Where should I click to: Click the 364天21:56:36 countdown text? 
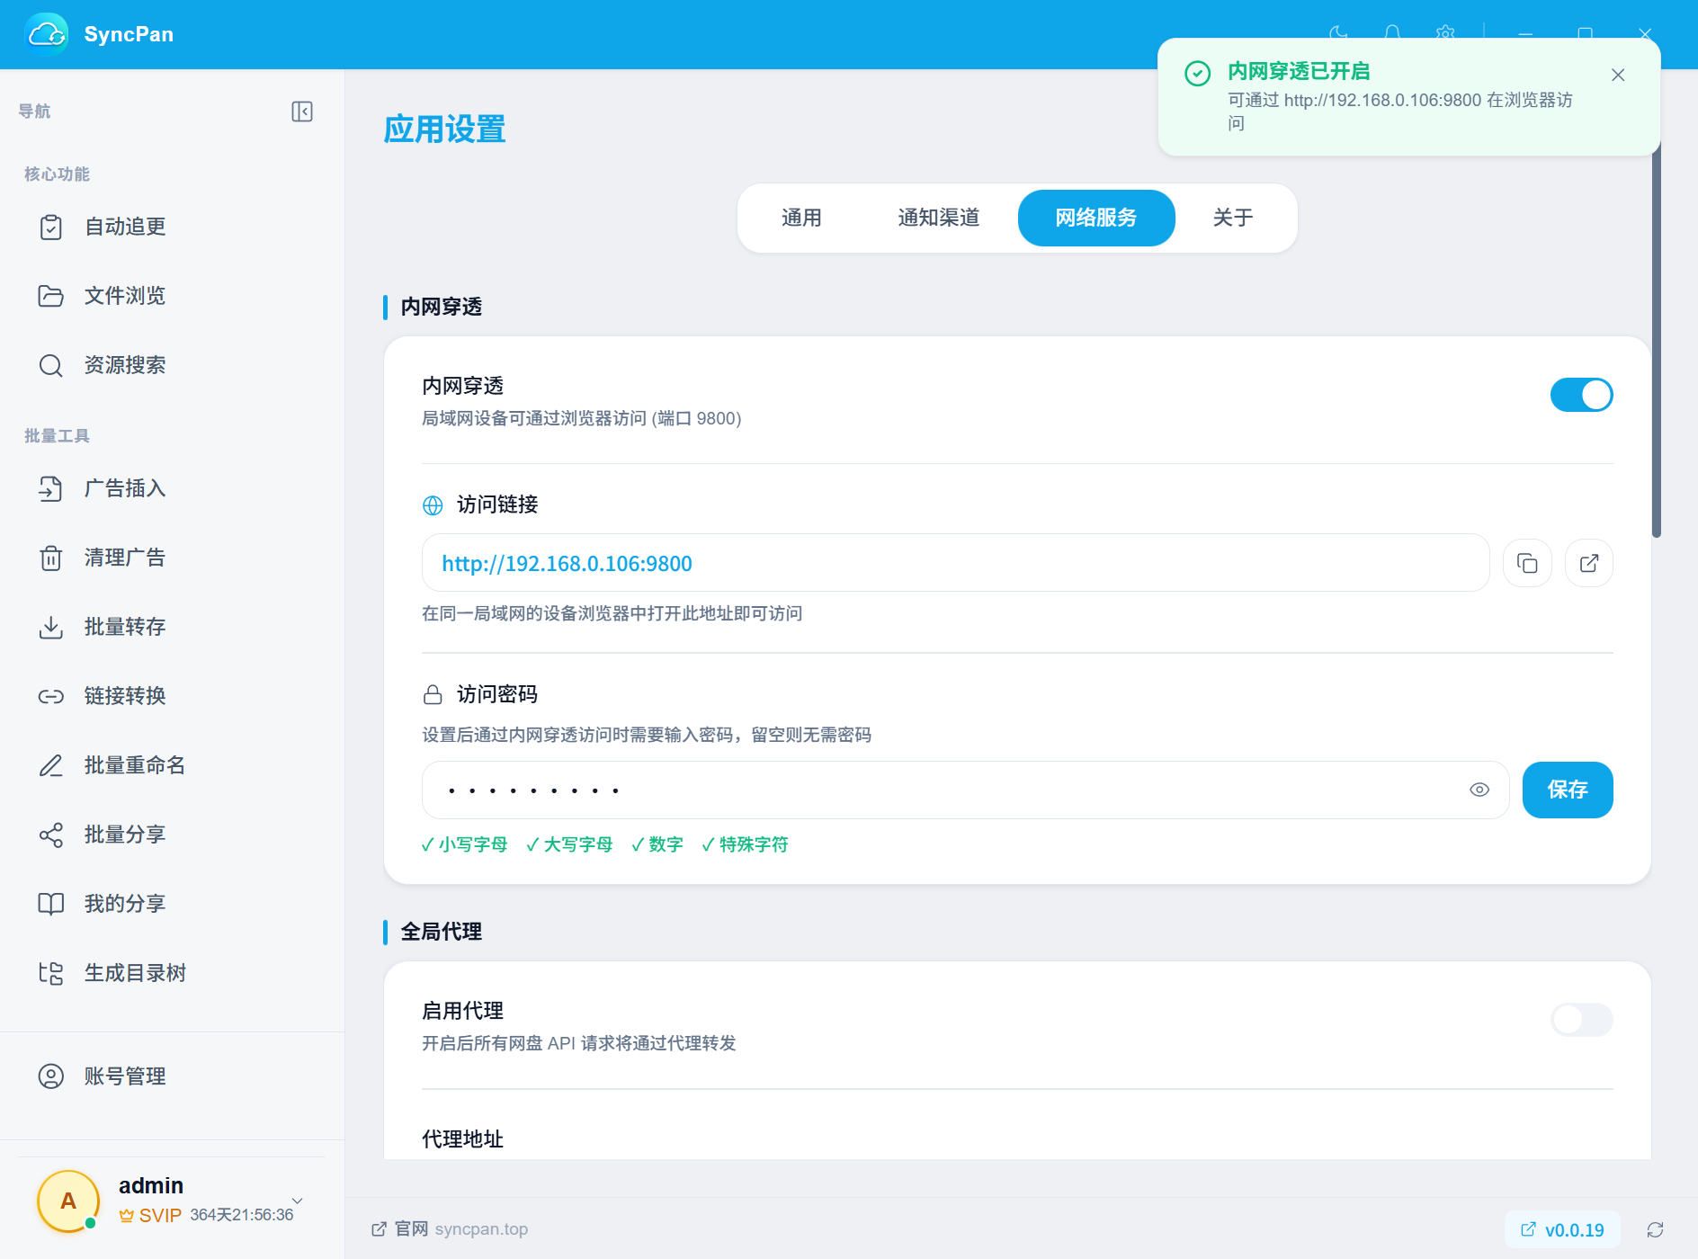(242, 1215)
